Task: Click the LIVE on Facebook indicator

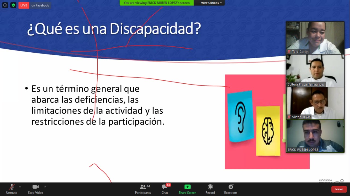Action: 35,5
